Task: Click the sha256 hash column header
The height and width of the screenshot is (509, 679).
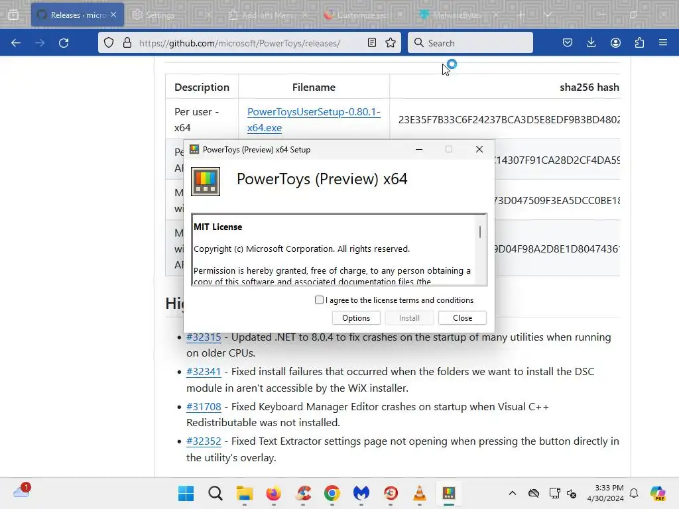Action: [589, 87]
